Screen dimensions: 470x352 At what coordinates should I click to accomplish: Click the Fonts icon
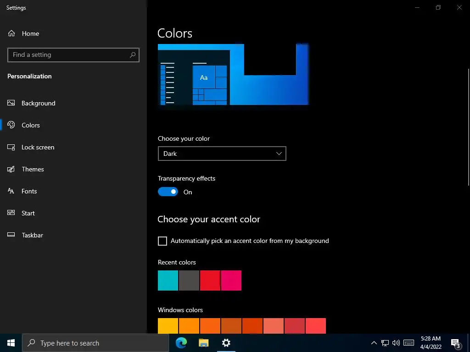pyautogui.click(x=11, y=191)
